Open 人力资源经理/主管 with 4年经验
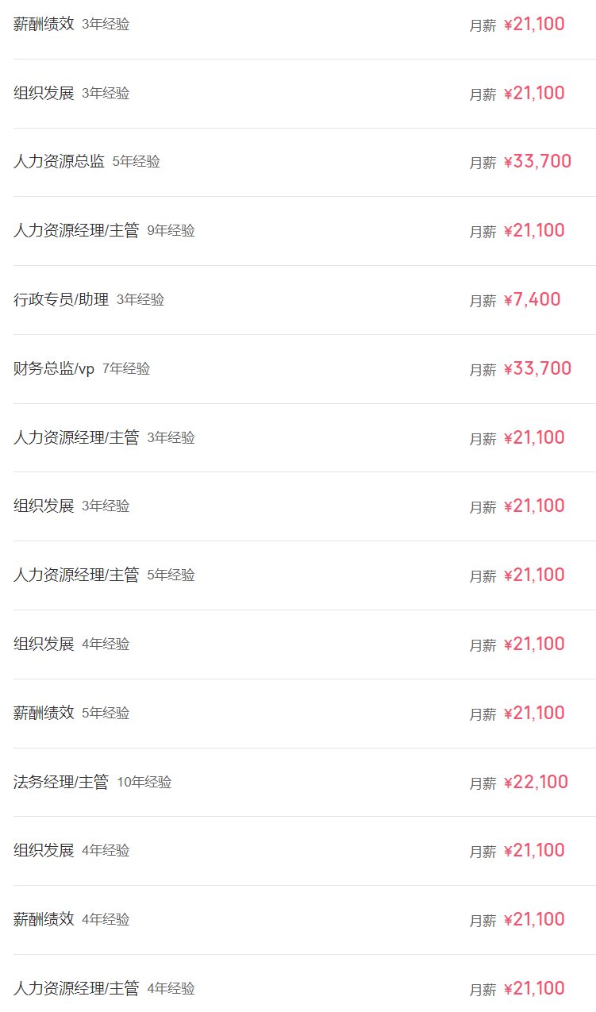This screenshot has height=1012, width=596. (x=76, y=989)
